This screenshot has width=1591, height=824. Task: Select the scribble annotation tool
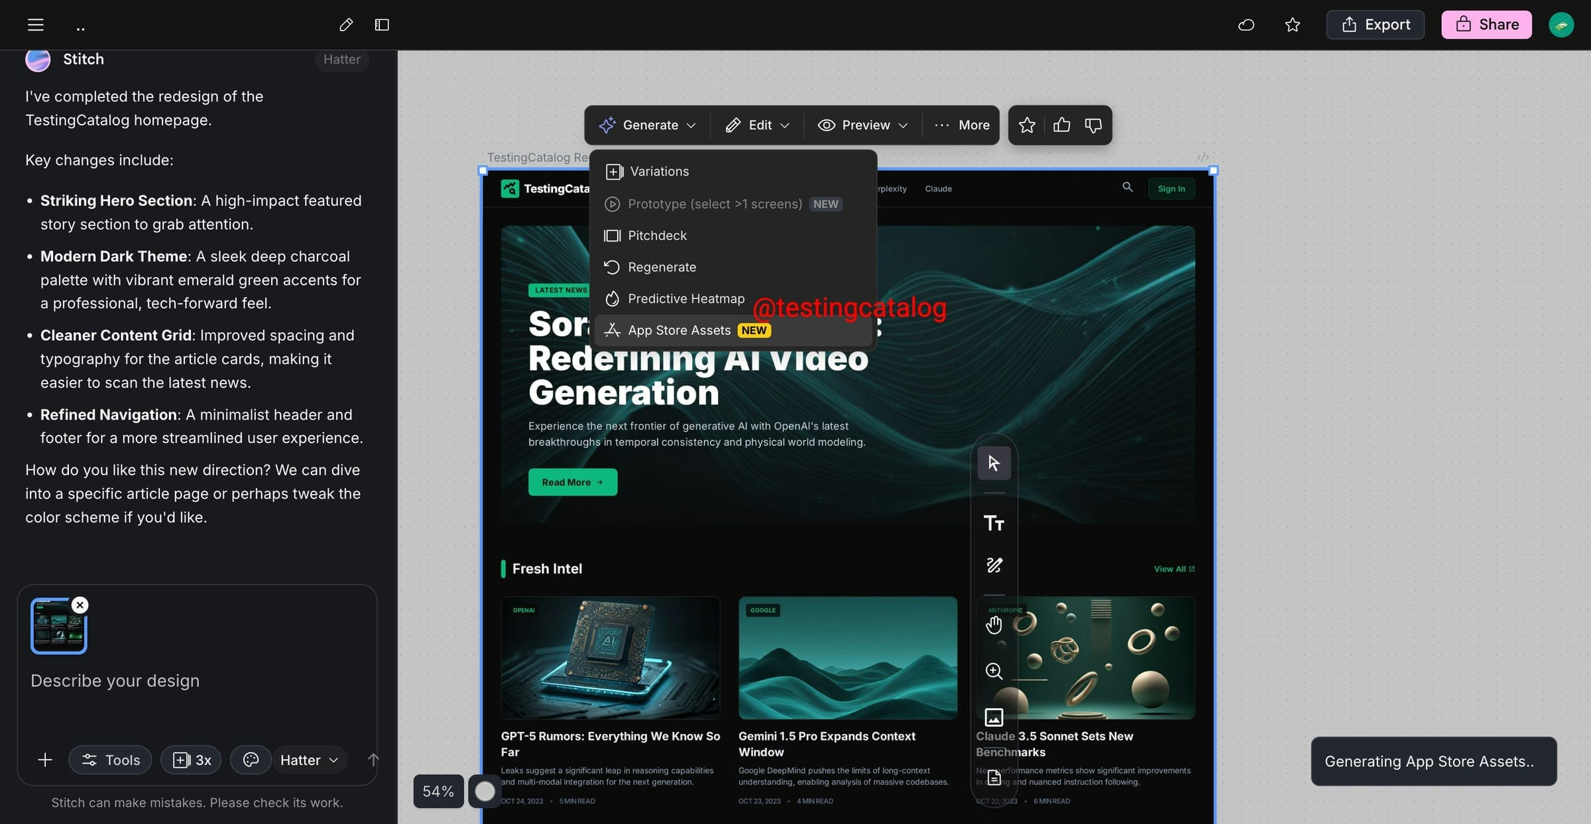(x=994, y=565)
